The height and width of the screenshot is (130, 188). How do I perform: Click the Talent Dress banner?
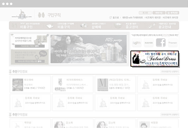point(154,59)
